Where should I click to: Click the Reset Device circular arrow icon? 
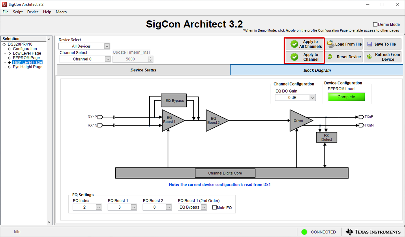tap(330, 57)
